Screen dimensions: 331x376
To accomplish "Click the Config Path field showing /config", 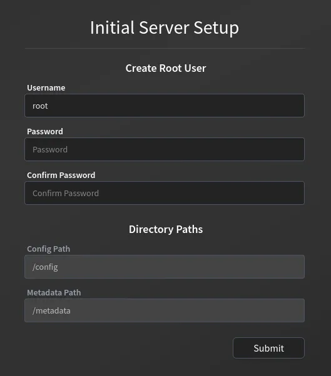I will pyautogui.click(x=165, y=267).
